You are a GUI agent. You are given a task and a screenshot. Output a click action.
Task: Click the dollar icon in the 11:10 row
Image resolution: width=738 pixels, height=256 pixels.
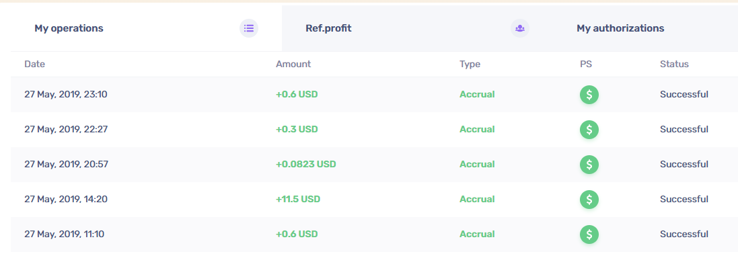(589, 234)
